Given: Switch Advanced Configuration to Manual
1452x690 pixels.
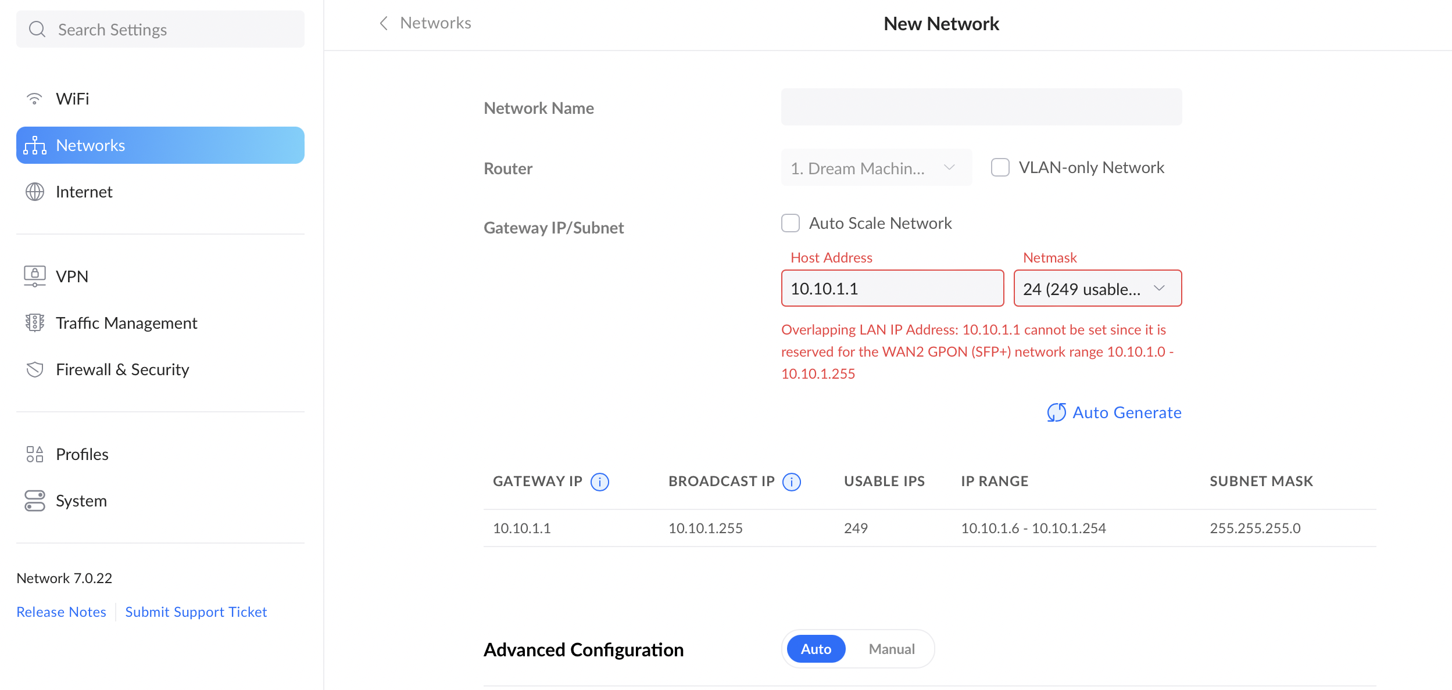Looking at the screenshot, I should (891, 649).
